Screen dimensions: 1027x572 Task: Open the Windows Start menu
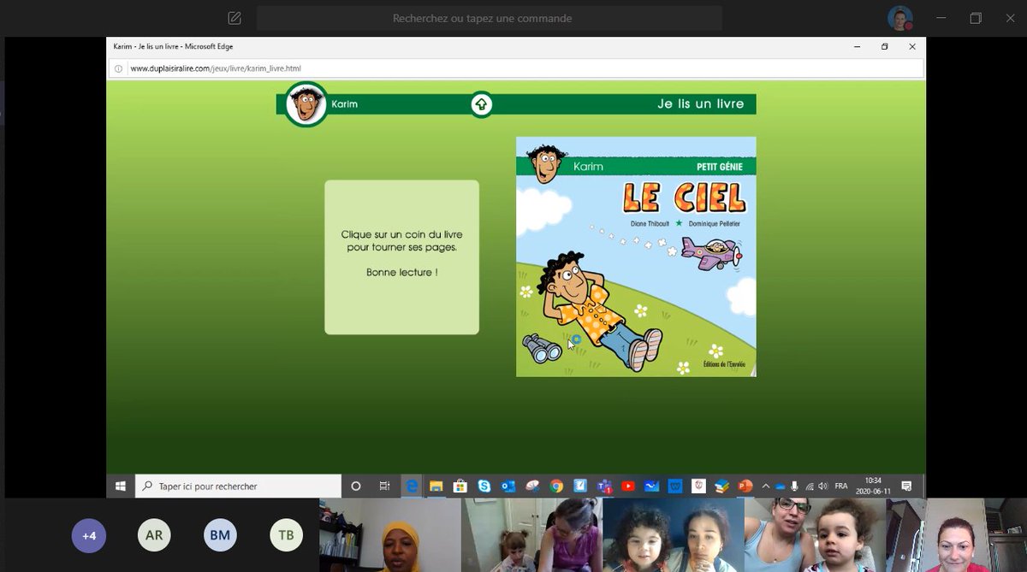120,486
